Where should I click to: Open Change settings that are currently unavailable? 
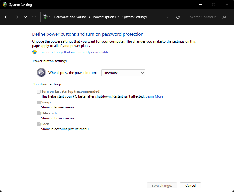[x=73, y=52]
